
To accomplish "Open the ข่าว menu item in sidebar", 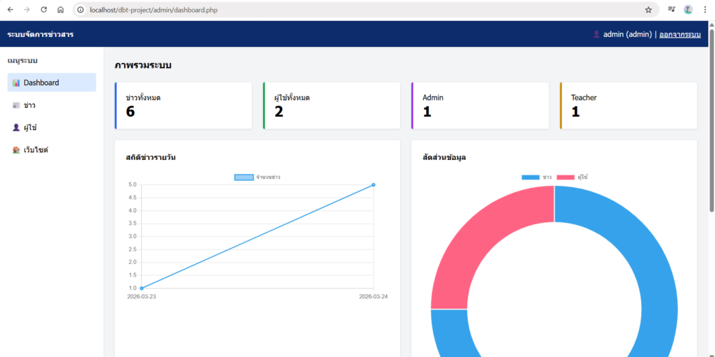I will (x=29, y=105).
